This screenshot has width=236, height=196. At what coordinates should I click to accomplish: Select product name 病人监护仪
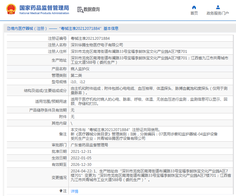point(80,69)
